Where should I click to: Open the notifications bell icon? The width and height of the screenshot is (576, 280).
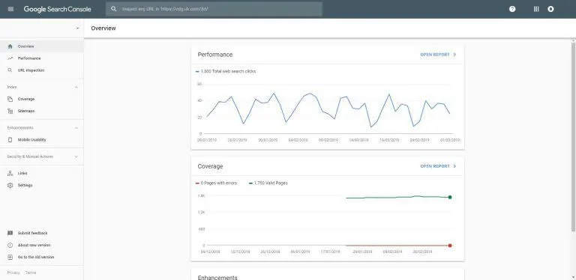(x=550, y=9)
